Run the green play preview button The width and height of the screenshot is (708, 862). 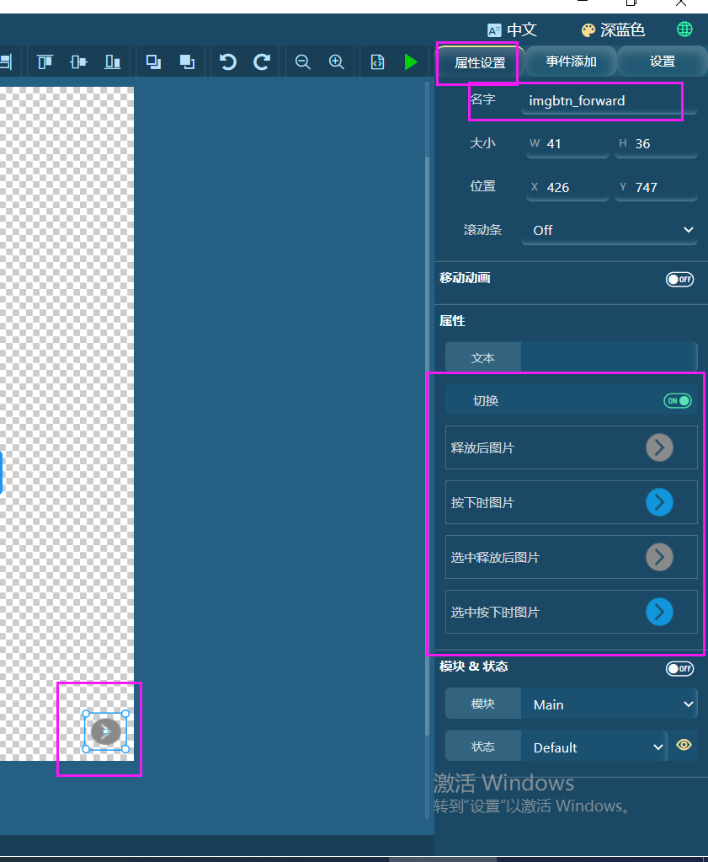click(x=410, y=62)
